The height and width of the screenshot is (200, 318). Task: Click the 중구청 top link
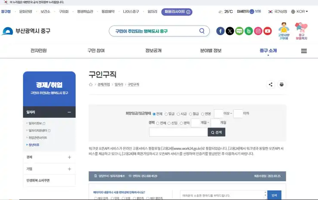6,12
